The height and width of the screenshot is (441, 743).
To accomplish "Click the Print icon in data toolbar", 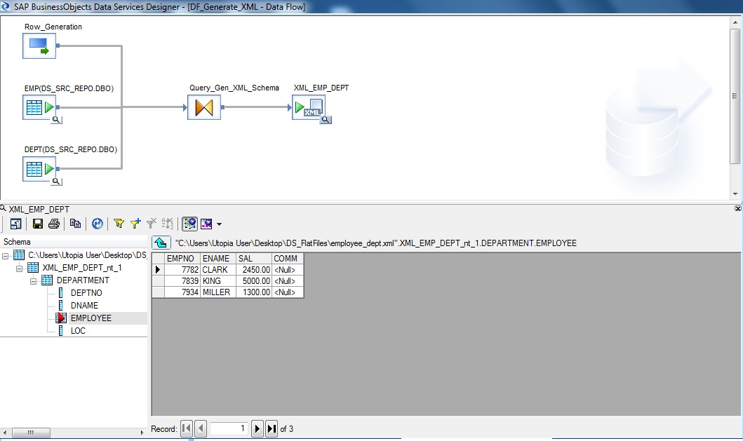I will (54, 224).
